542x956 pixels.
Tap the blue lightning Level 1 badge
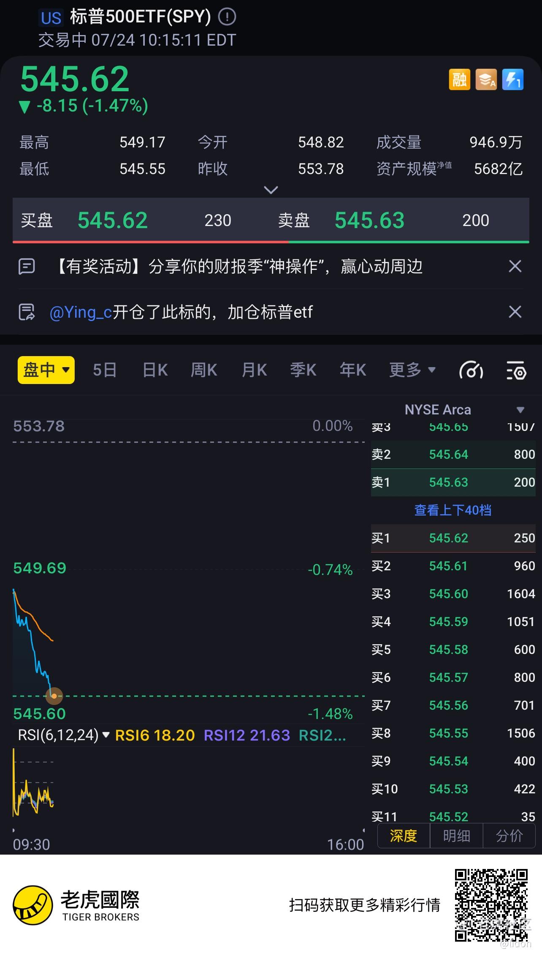tap(513, 79)
